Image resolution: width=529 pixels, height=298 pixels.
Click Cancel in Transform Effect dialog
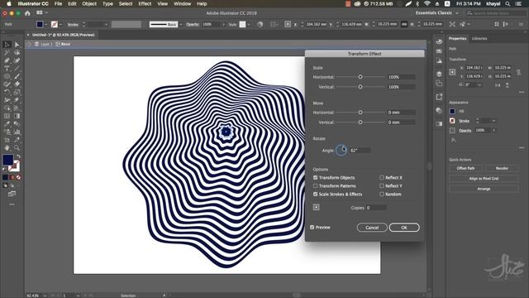(372, 228)
